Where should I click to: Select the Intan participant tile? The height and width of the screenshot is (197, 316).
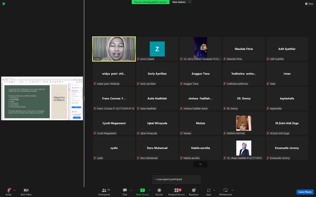(x=287, y=74)
